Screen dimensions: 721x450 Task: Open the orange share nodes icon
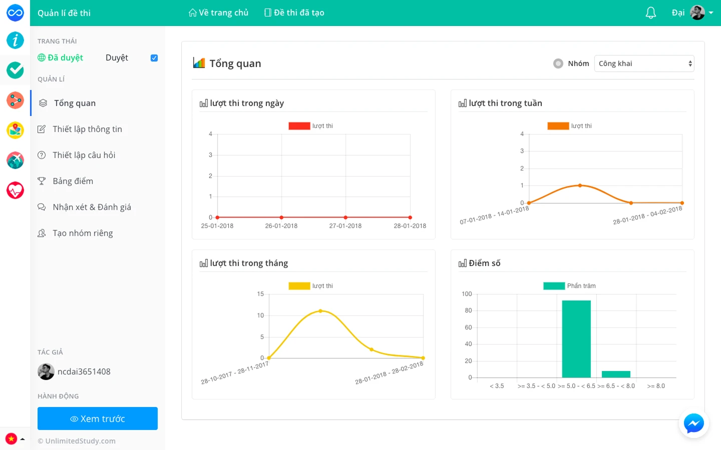click(15, 100)
